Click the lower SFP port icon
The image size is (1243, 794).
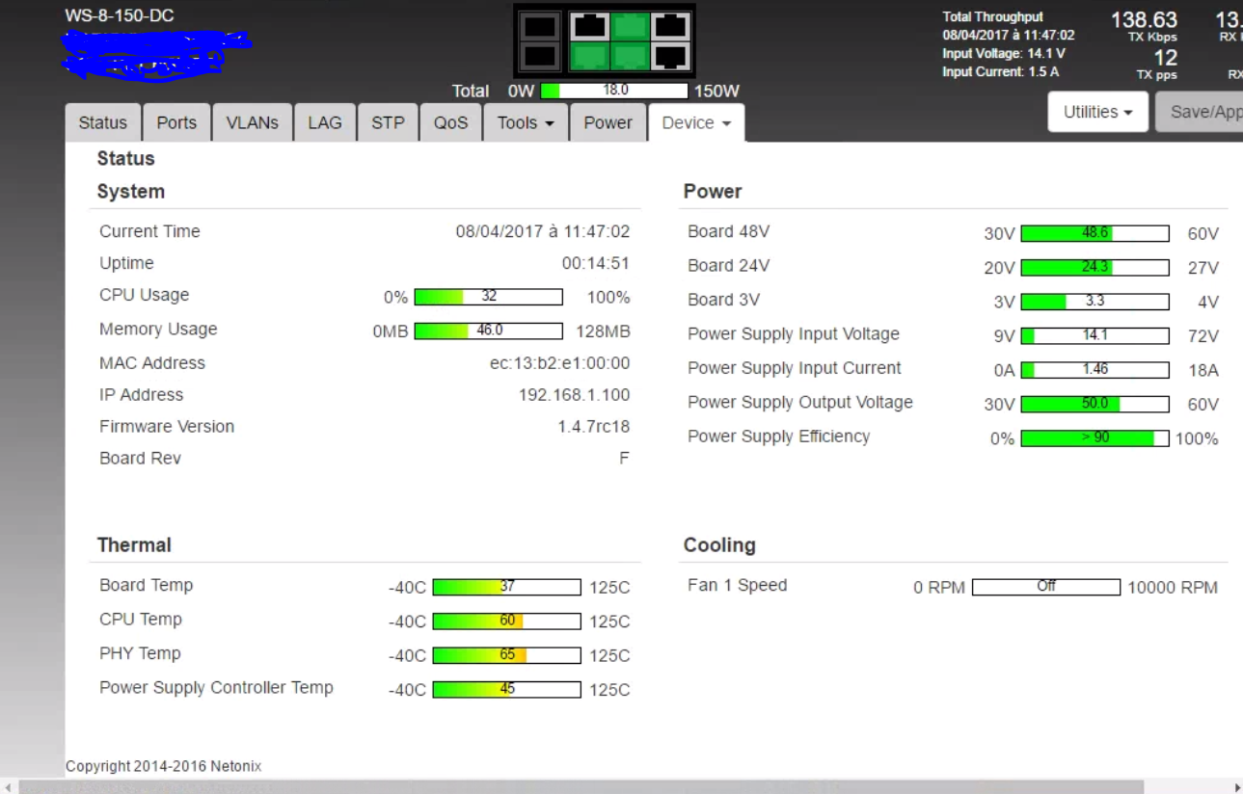[540, 57]
